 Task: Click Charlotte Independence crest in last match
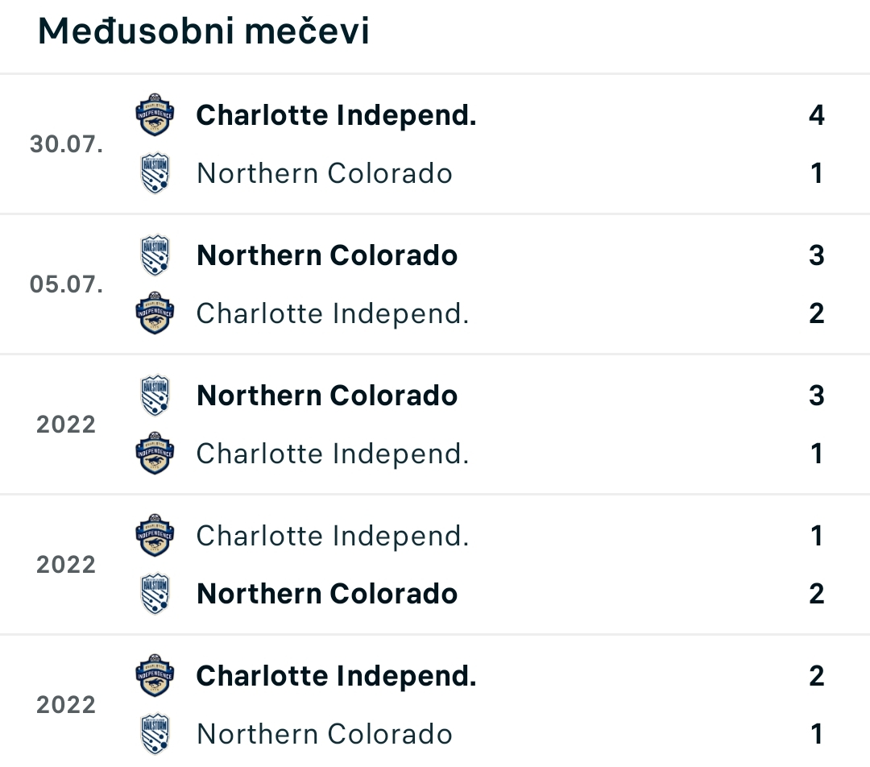tap(155, 676)
